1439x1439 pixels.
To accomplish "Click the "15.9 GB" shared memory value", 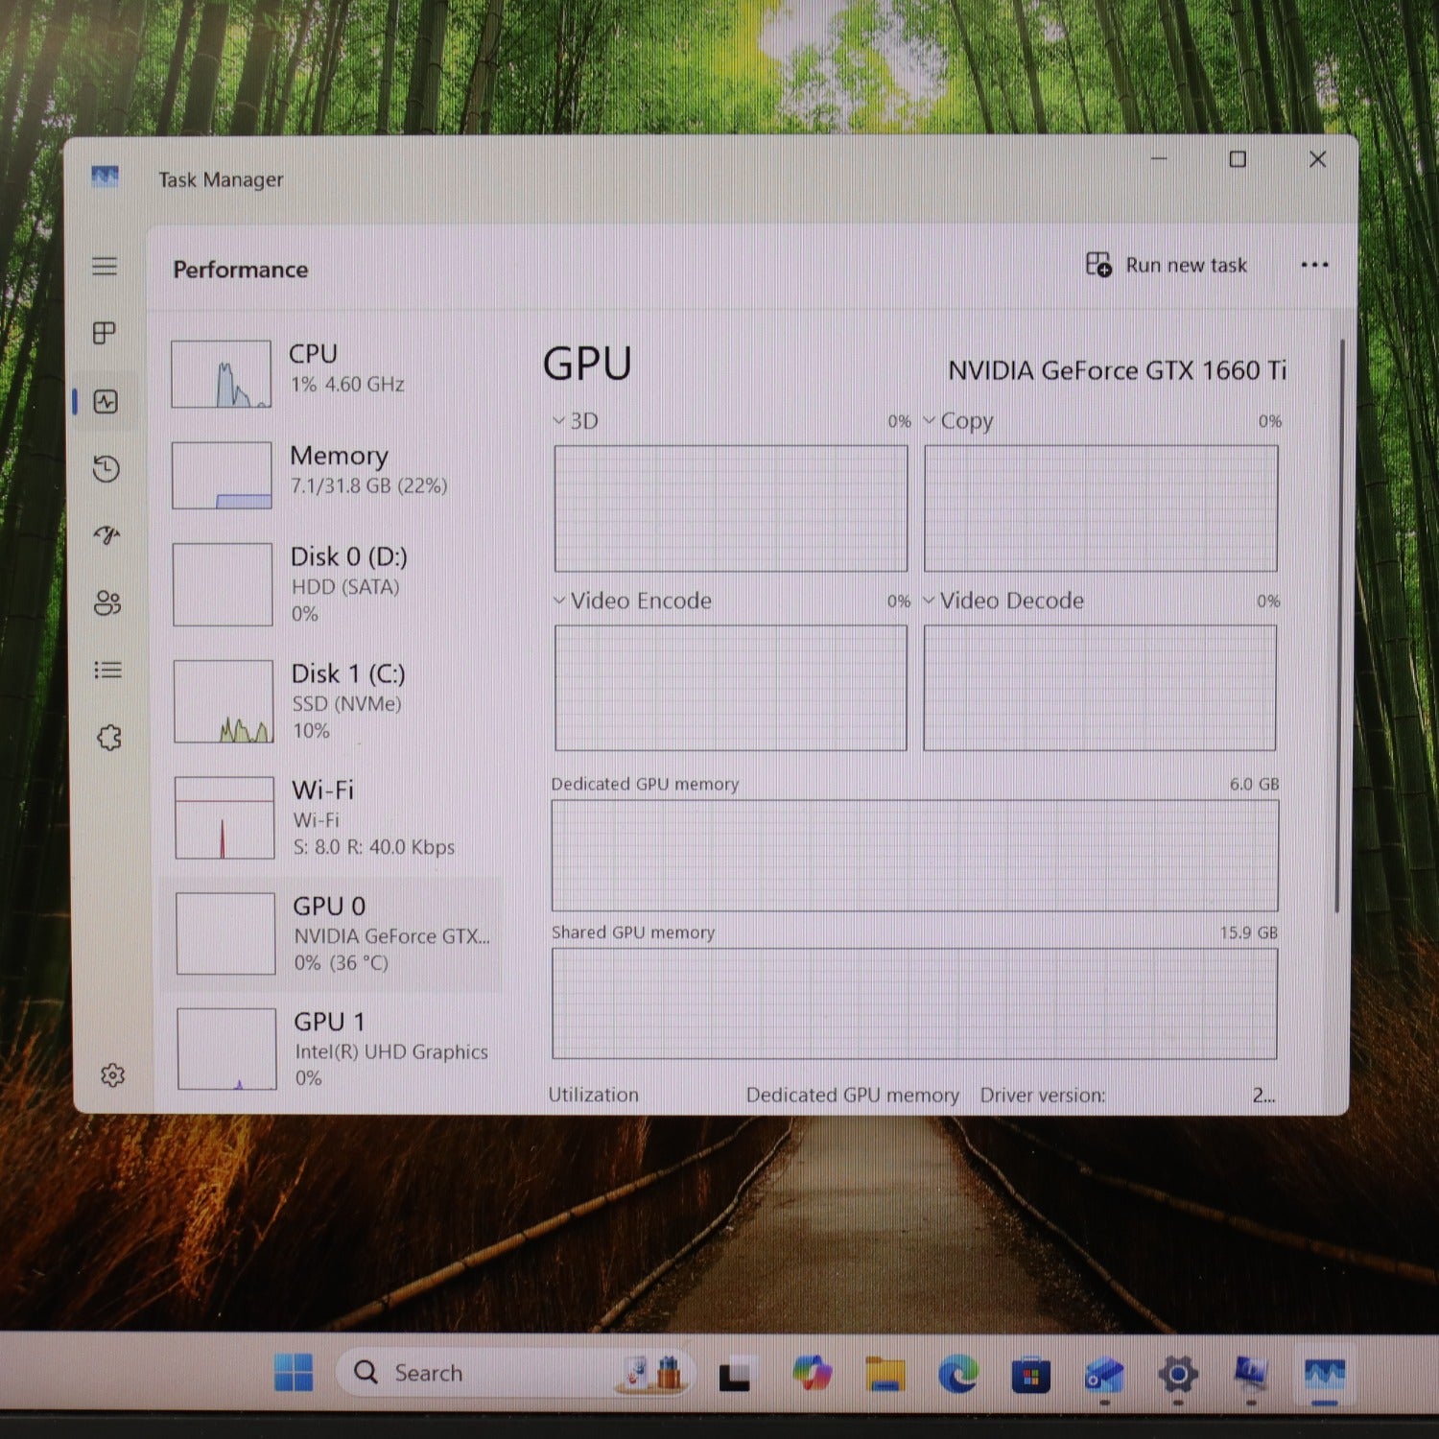I will click(1248, 932).
